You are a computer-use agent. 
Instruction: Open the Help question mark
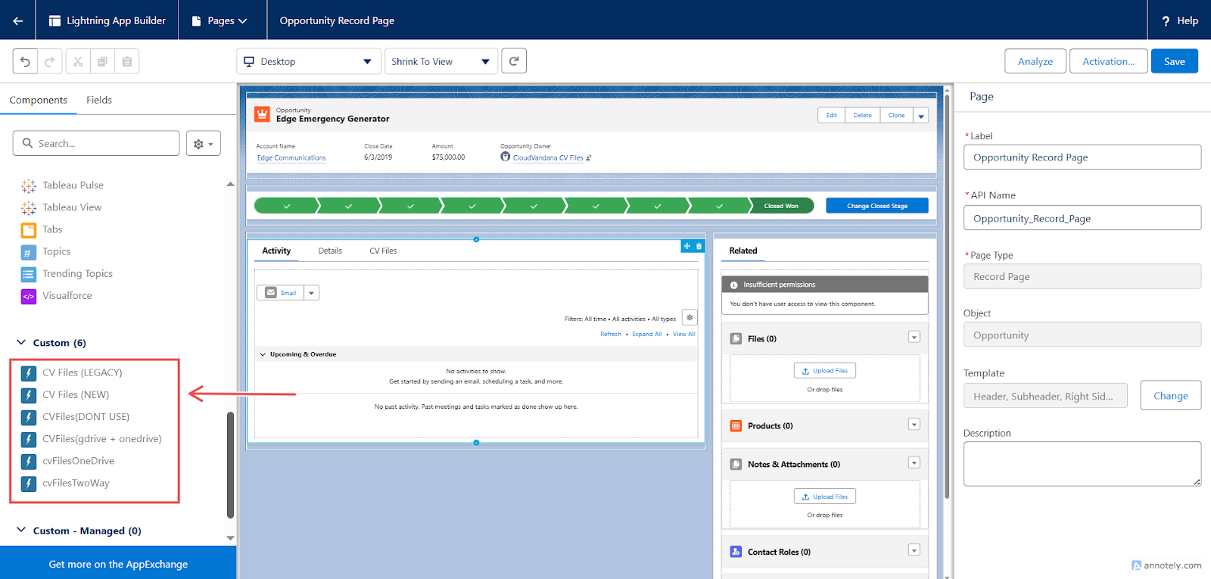(x=1166, y=21)
